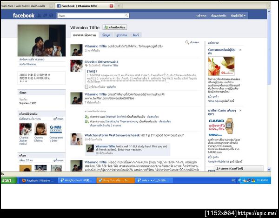The height and width of the screenshot is (218, 279).
Task: Click the page scrollbar down arrow
Action: pyautogui.click(x=269, y=169)
